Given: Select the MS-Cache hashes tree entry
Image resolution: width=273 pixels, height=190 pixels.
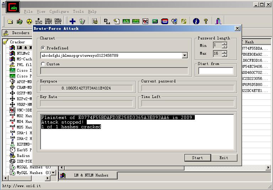Looking at the screenshot, I should point(24,59).
